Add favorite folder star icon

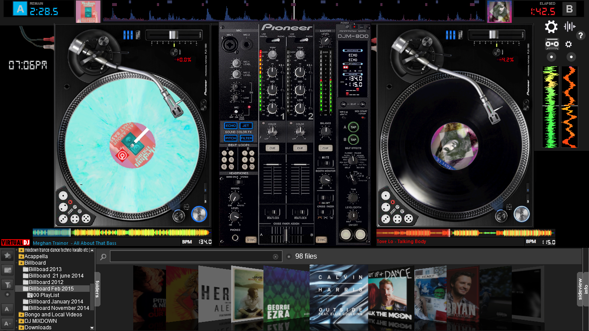pyautogui.click(x=7, y=255)
